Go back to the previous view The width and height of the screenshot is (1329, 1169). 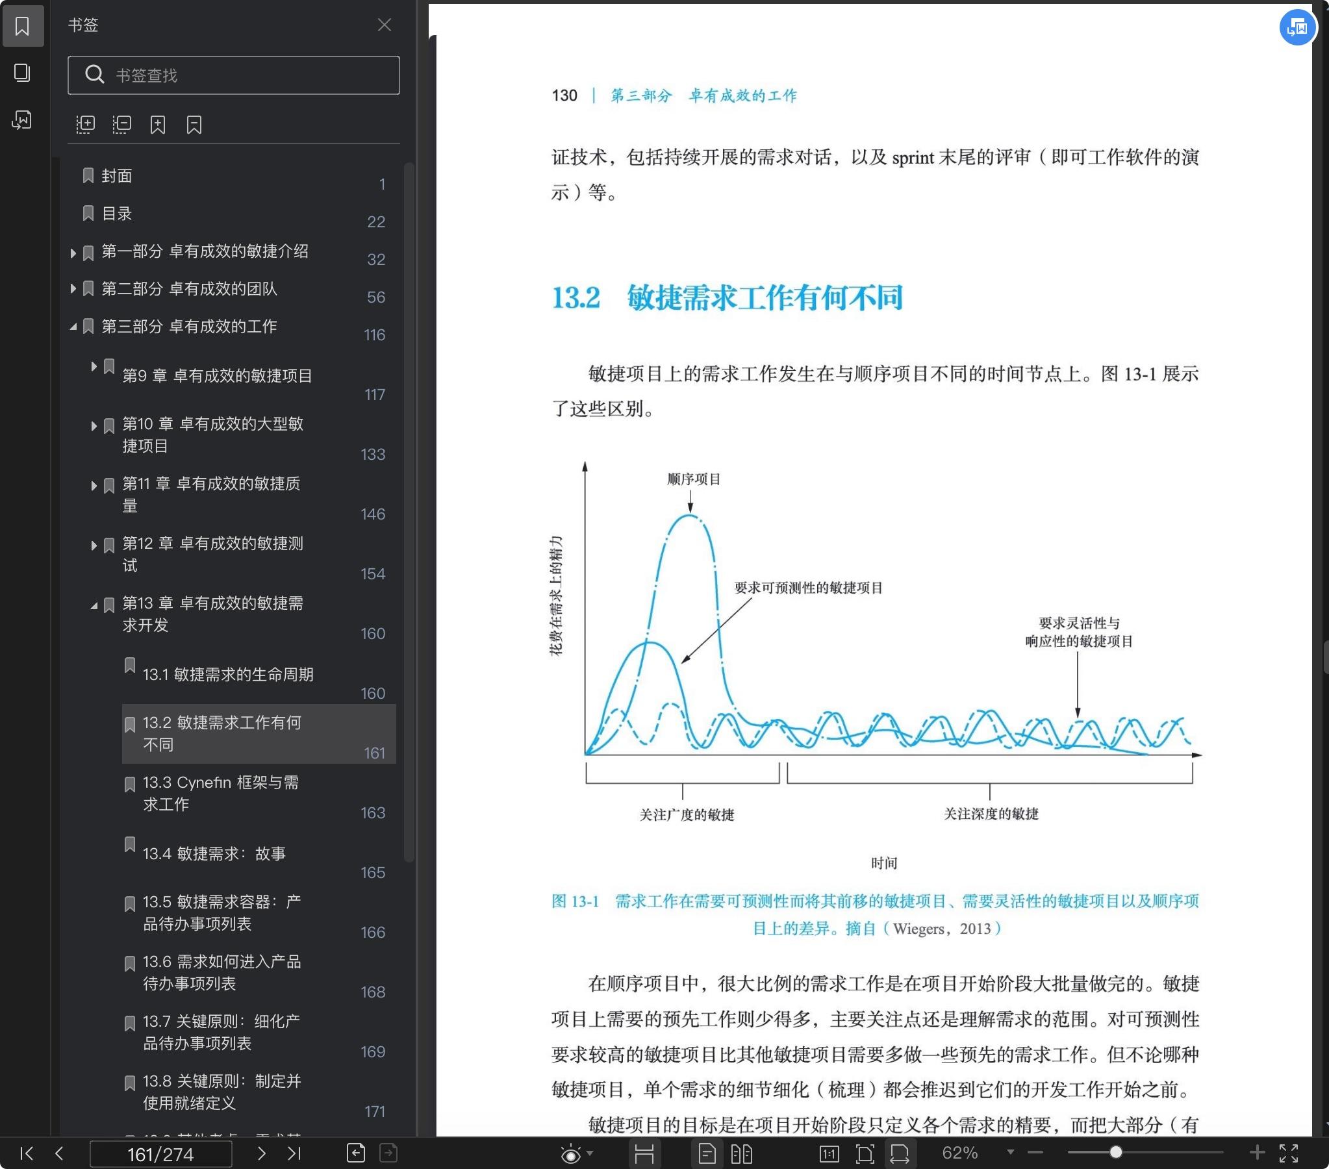coord(356,1153)
